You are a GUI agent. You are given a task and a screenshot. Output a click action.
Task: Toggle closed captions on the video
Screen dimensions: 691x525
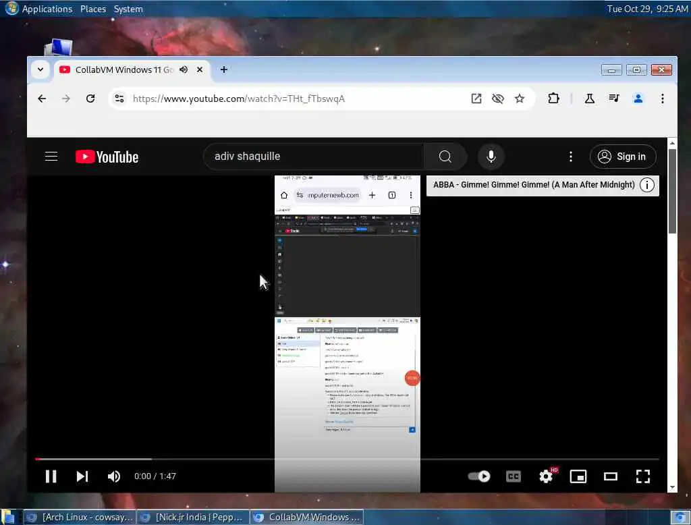(x=514, y=476)
